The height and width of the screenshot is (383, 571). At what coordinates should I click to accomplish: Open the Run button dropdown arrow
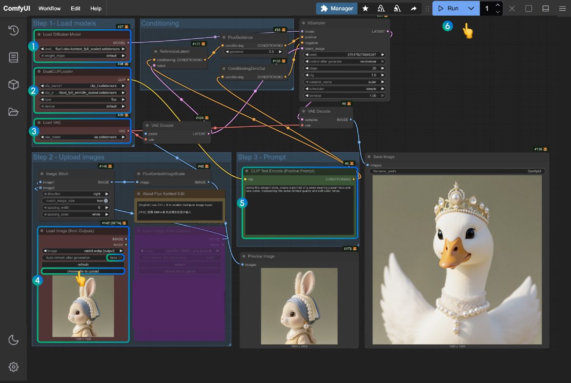(471, 8)
